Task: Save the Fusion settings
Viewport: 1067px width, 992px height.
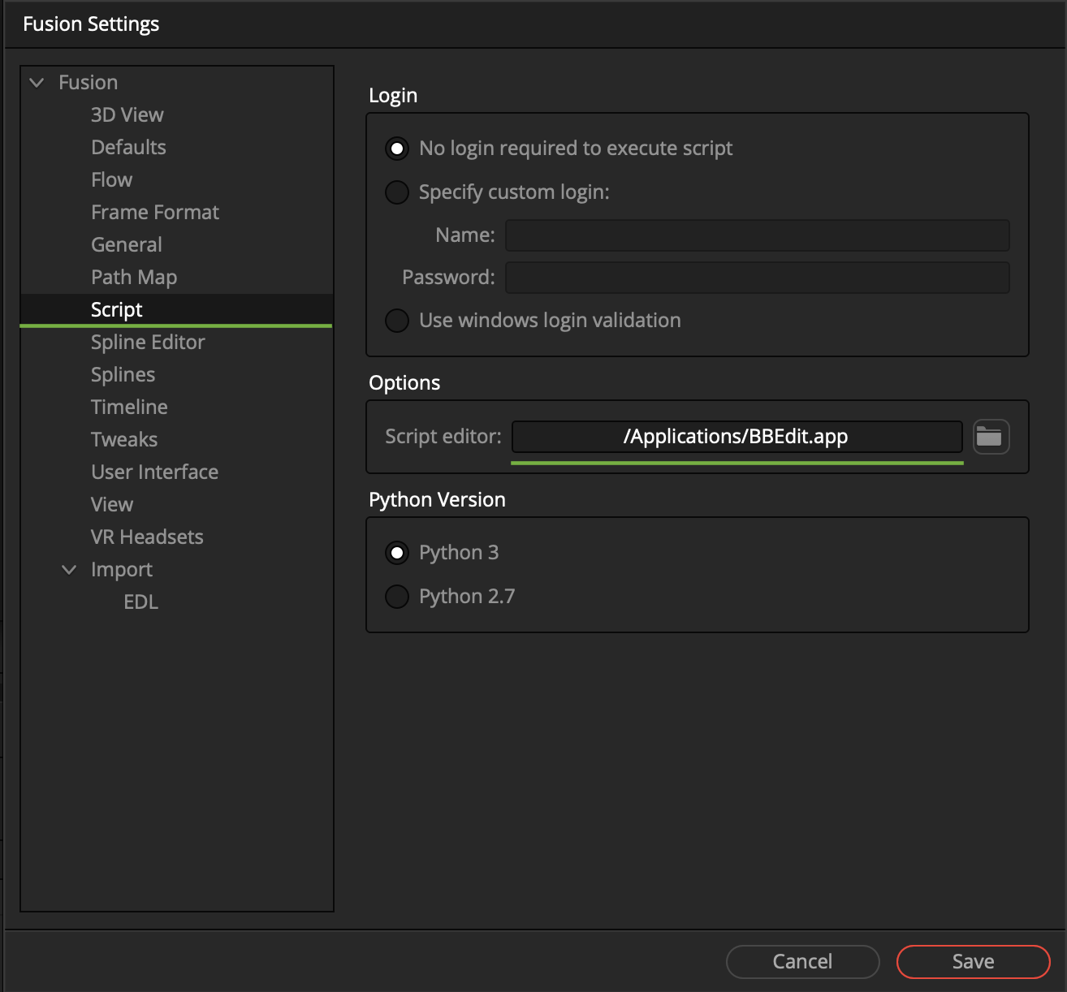Action: coord(973,962)
